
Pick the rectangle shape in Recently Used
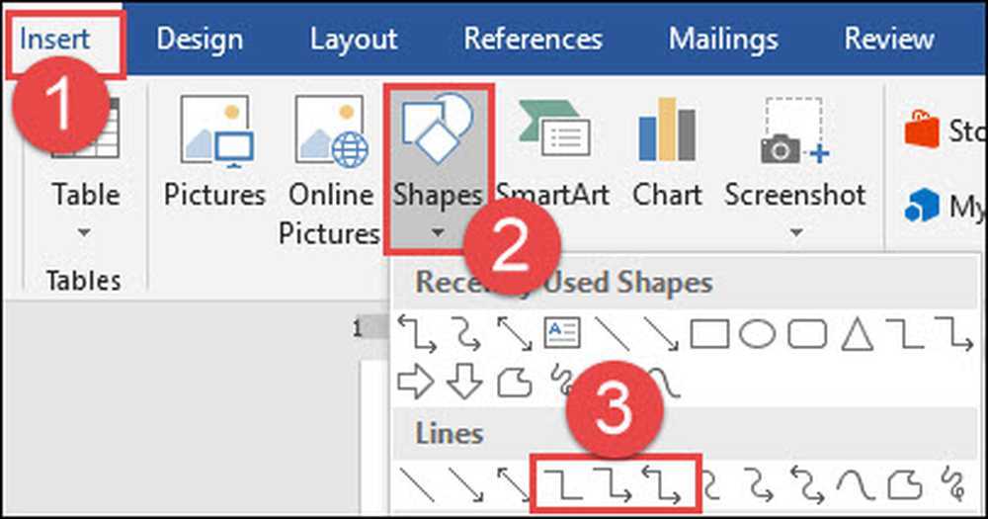coord(709,334)
